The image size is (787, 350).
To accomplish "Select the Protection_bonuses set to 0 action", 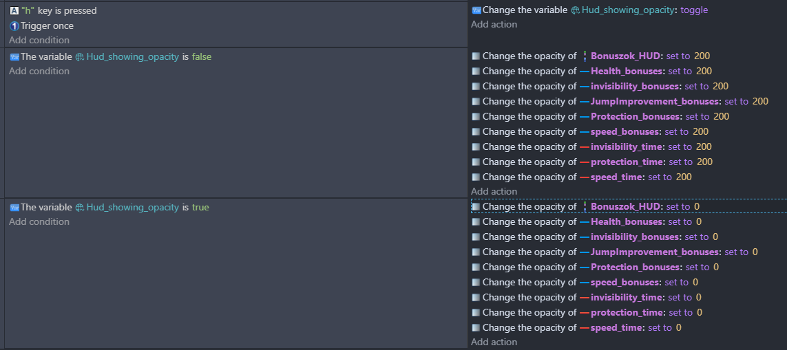I will click(596, 267).
